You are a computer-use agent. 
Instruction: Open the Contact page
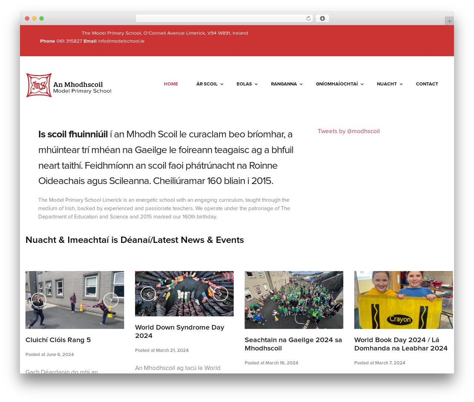pos(427,84)
